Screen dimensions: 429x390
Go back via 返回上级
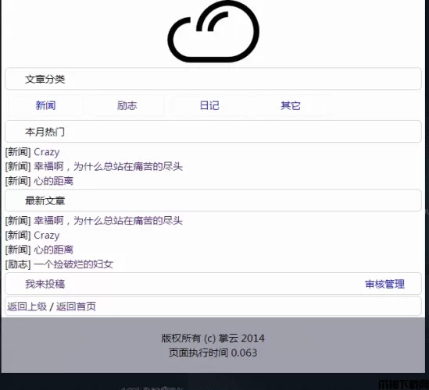27,307
